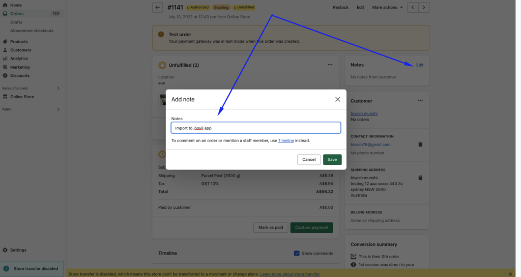Expand the Apps section in sidebar
Viewport: 521px width, 277px height.
pos(58,109)
